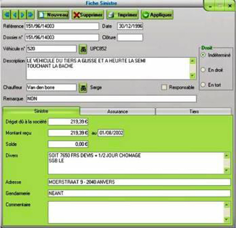Create a new record with Nouveau
Screen dimensions: 236x228
click(x=53, y=15)
